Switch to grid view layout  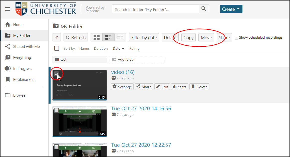coord(97,38)
